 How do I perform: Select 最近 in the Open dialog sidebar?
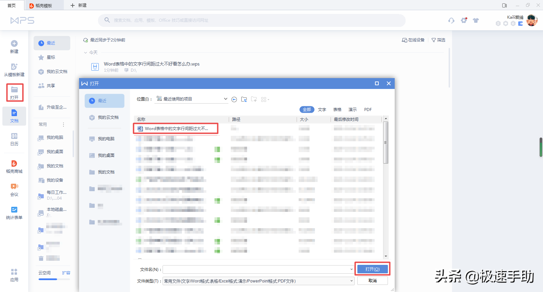[105, 101]
